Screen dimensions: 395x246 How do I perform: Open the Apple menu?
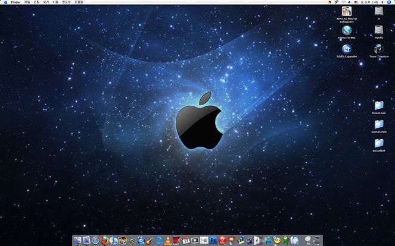point(5,2)
